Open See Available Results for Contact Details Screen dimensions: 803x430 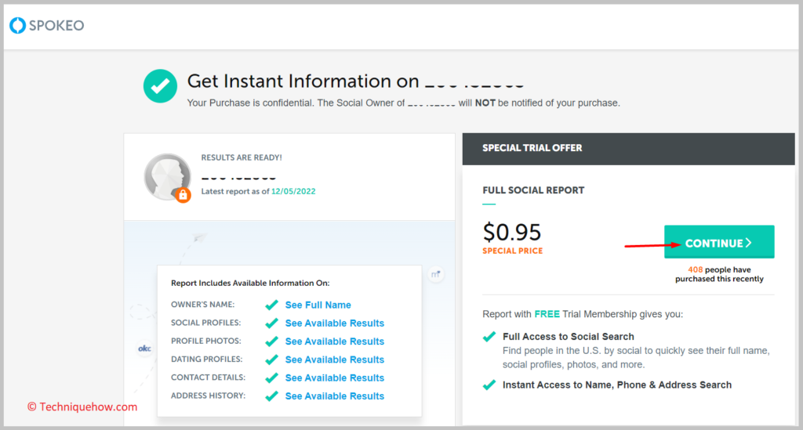point(334,378)
